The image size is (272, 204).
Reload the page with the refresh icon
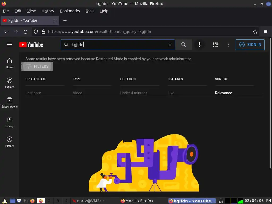(x=25, y=32)
